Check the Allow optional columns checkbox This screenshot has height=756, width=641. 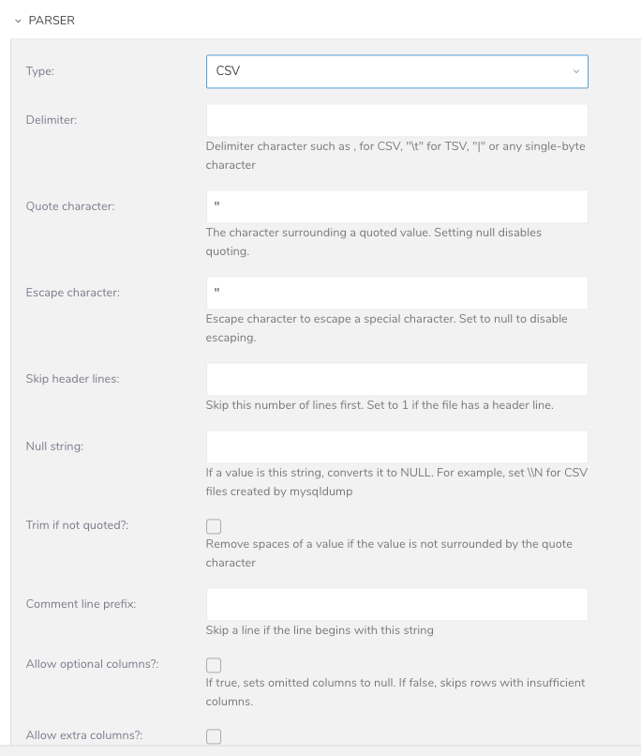click(214, 665)
